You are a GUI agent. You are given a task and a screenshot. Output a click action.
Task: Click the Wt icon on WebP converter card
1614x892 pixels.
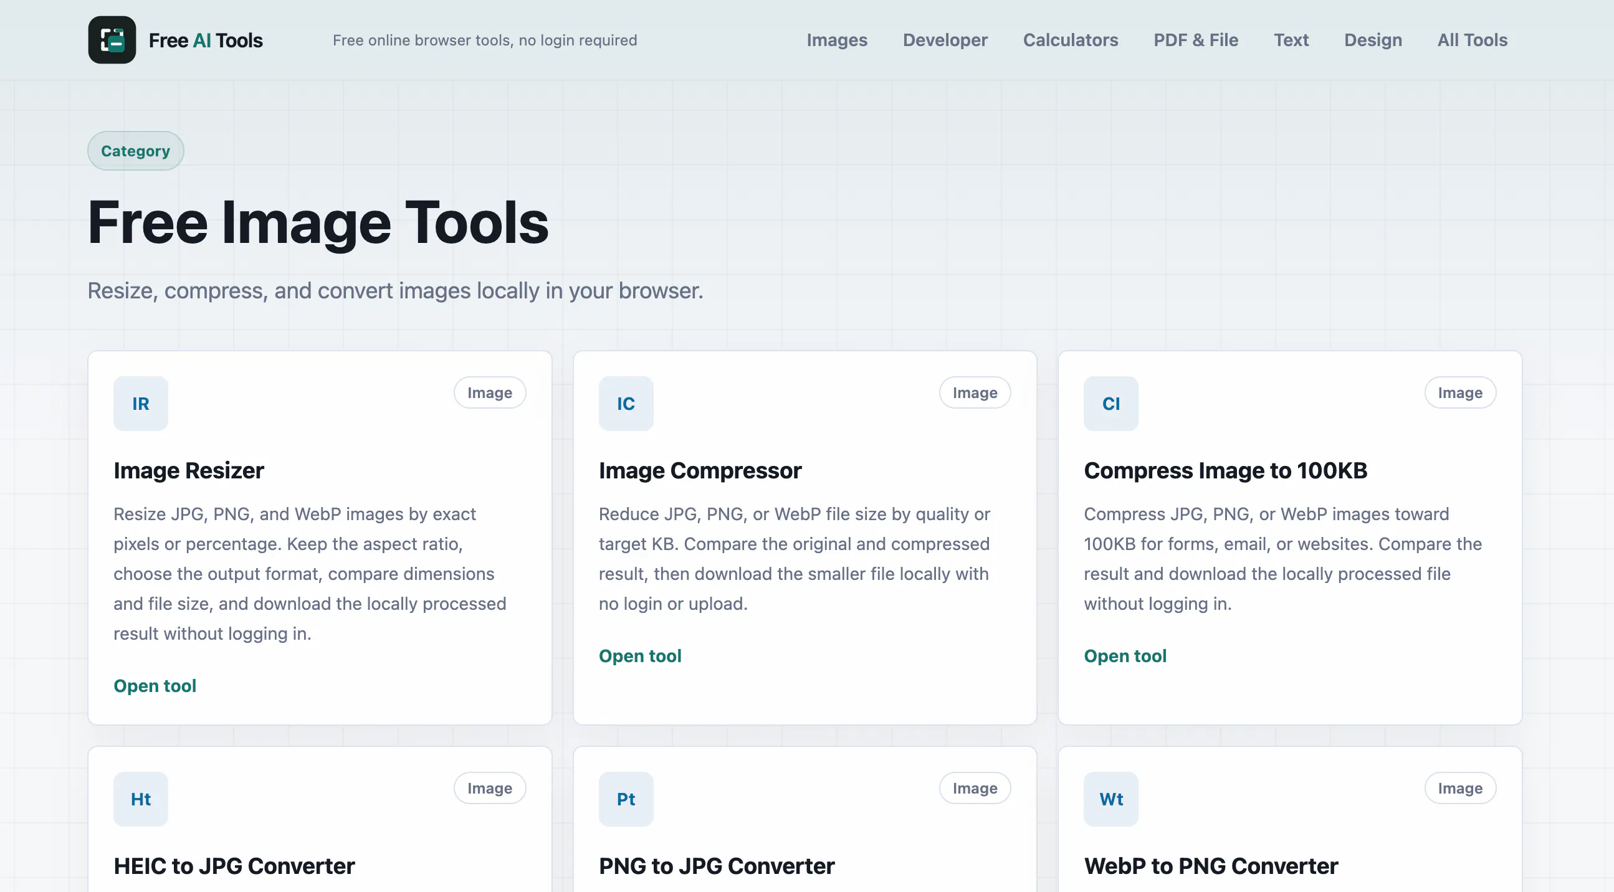(1111, 799)
